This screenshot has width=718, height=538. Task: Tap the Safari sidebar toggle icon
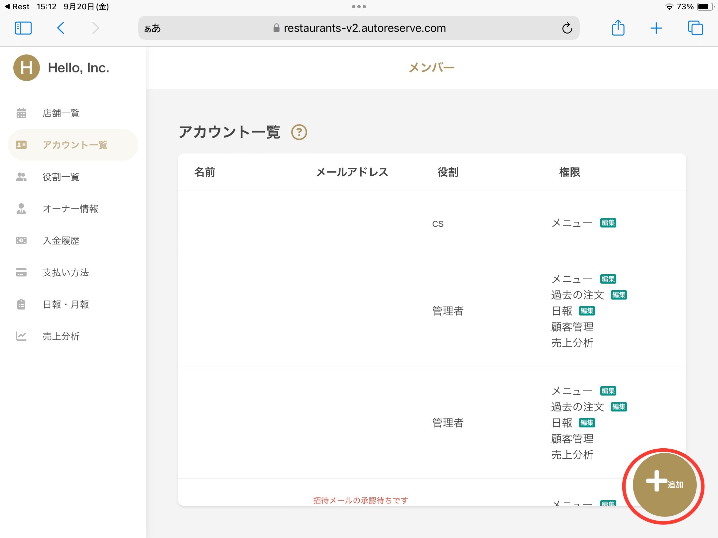click(x=23, y=28)
